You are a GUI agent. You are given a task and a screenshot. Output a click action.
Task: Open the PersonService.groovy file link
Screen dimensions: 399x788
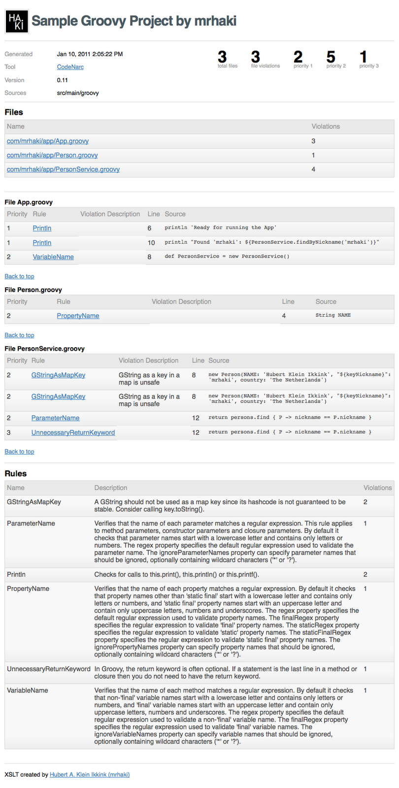[x=63, y=169]
